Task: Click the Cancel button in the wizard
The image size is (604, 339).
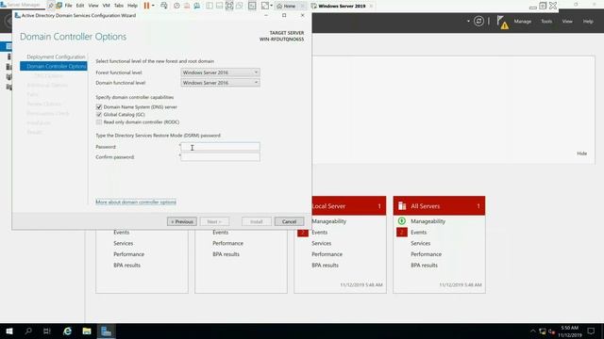Action: point(289,221)
